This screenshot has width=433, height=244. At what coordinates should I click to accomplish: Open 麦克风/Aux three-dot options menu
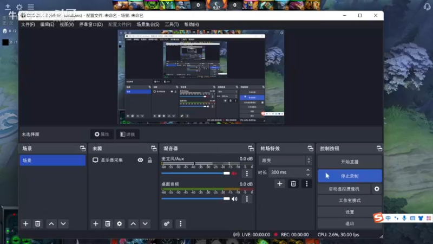click(247, 174)
